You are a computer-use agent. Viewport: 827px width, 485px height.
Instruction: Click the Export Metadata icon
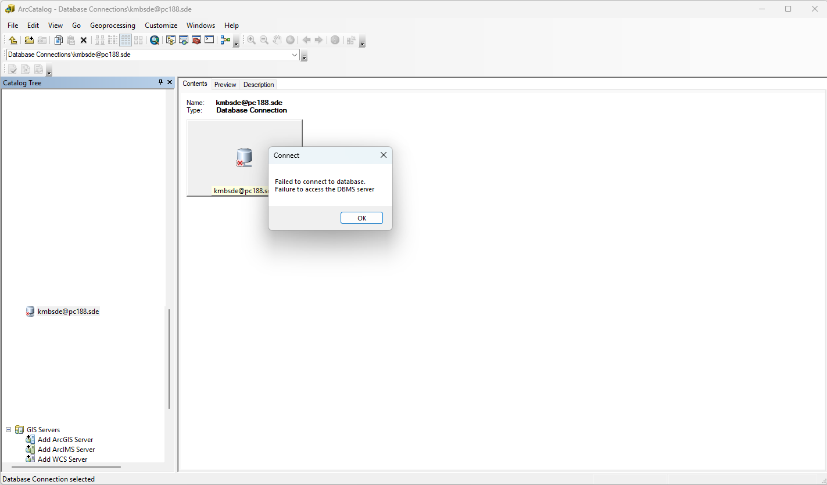(38, 70)
